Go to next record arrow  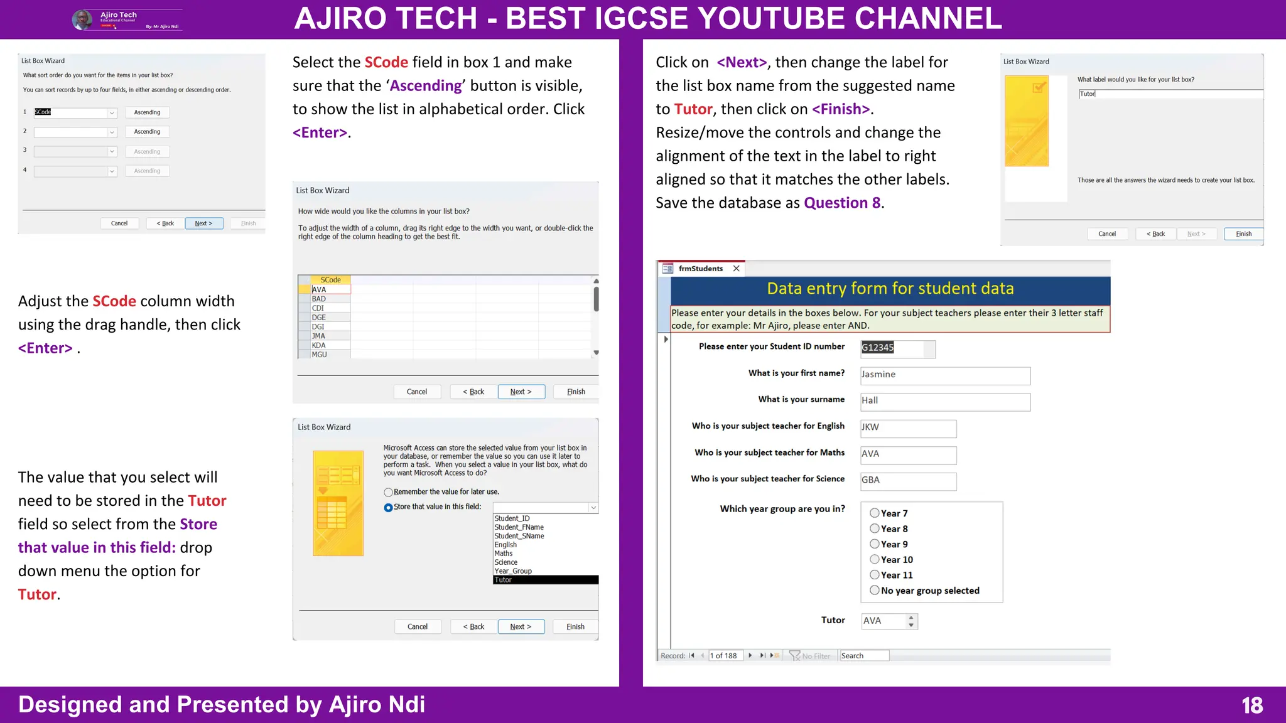[750, 655]
